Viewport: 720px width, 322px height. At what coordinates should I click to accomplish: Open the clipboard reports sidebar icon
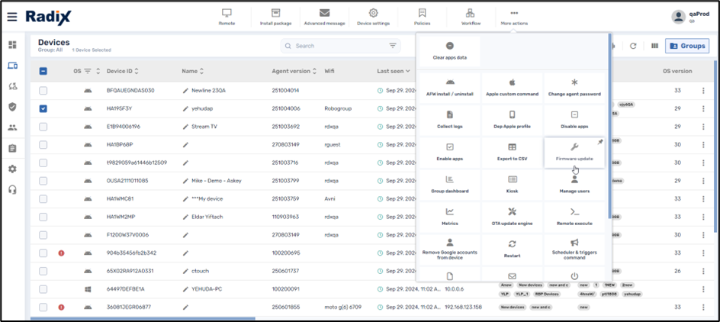[x=12, y=148]
